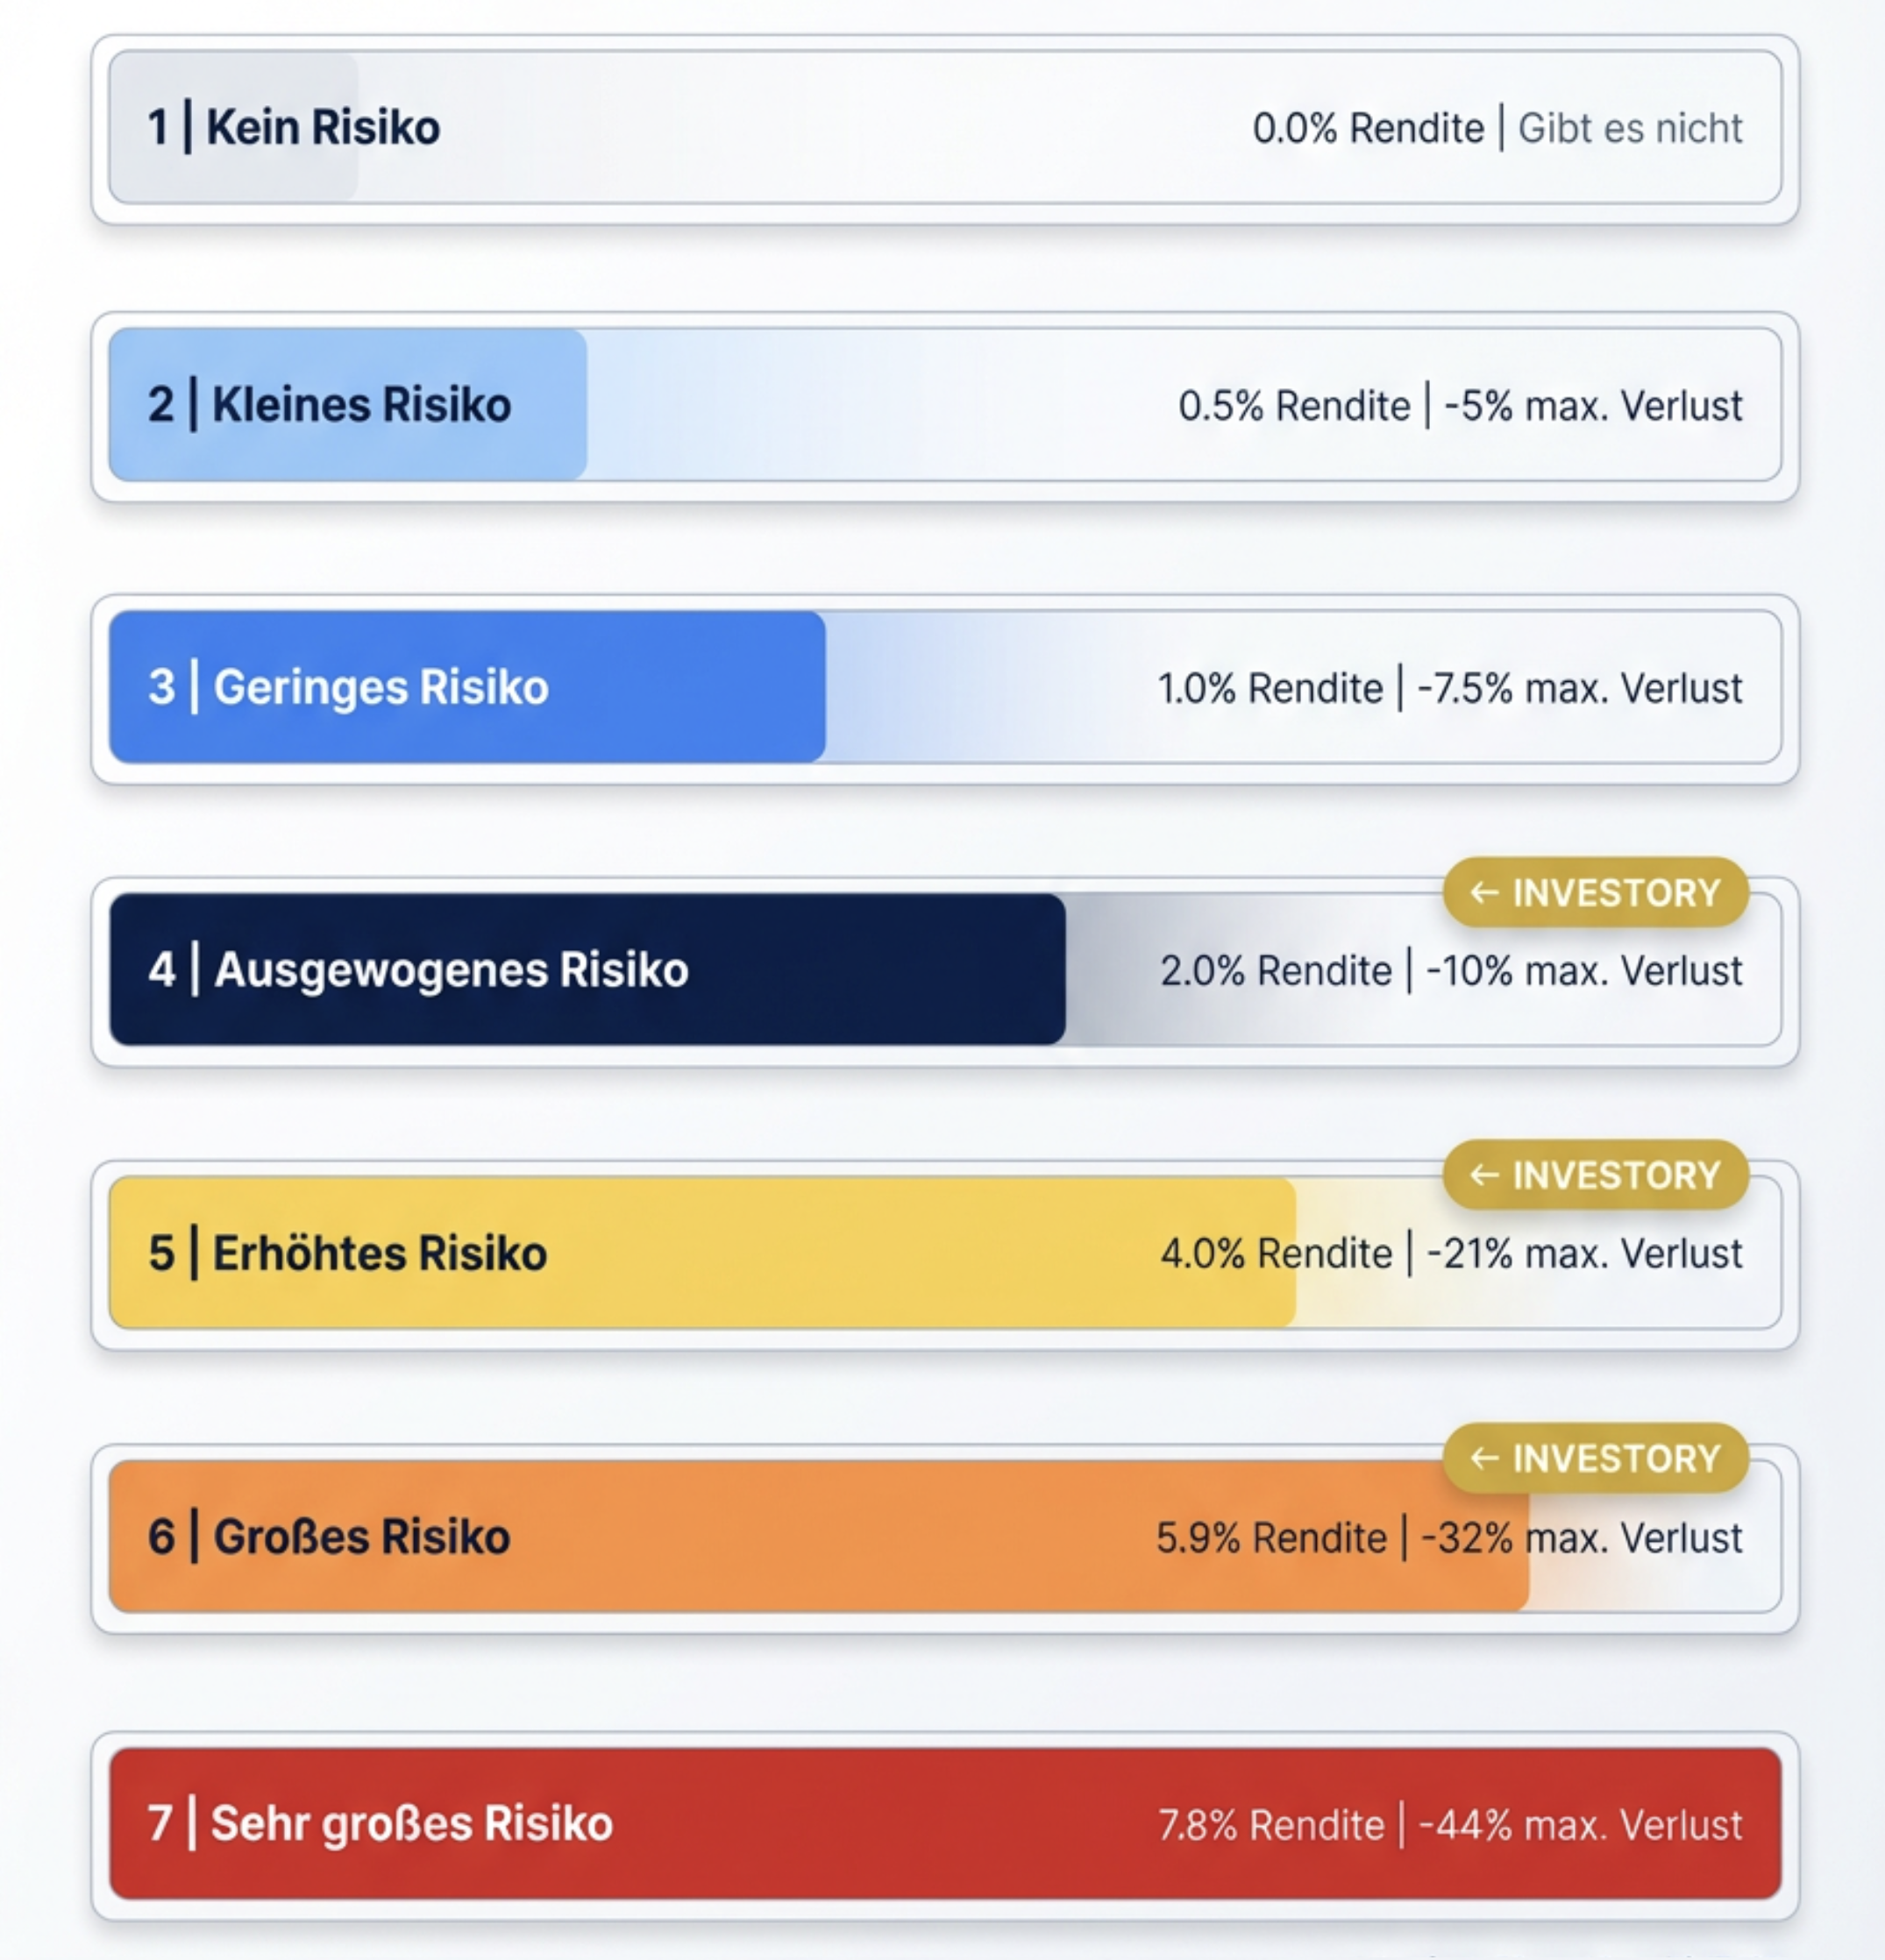The height and width of the screenshot is (1960, 1885).
Task: Click the arrow icon in Ausgewogenes Risiko's INVESTORY badge
Action: point(1484,892)
